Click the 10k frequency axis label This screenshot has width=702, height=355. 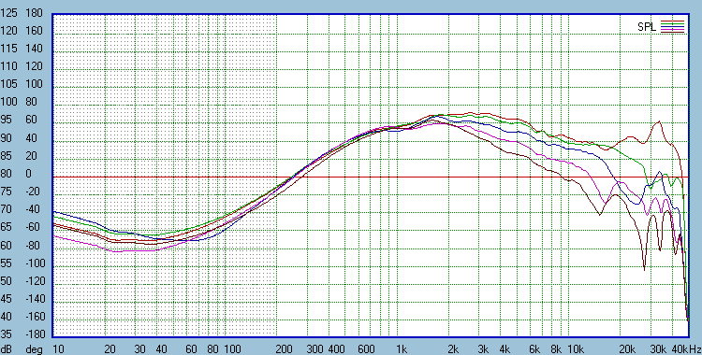[x=576, y=348]
